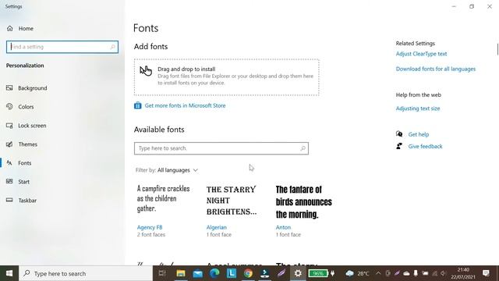This screenshot has height=281, width=499.
Task: Open File Explorer from the taskbar
Action: click(181, 273)
